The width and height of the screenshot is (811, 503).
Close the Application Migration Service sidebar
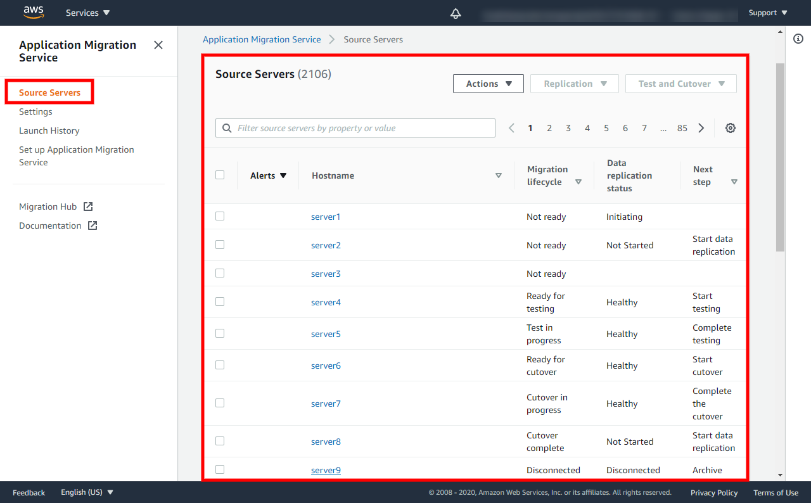(158, 45)
